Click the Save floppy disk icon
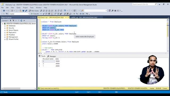Screen dimensions: 170x96 coord(23,11)
